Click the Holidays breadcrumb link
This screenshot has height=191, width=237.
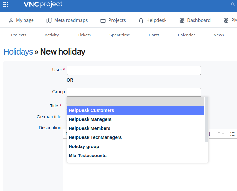[x=18, y=52]
